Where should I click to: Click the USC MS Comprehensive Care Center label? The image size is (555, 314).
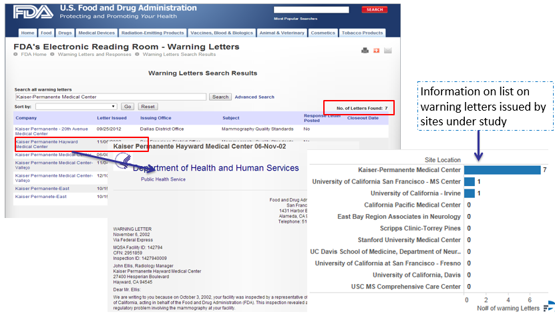(x=405, y=287)
